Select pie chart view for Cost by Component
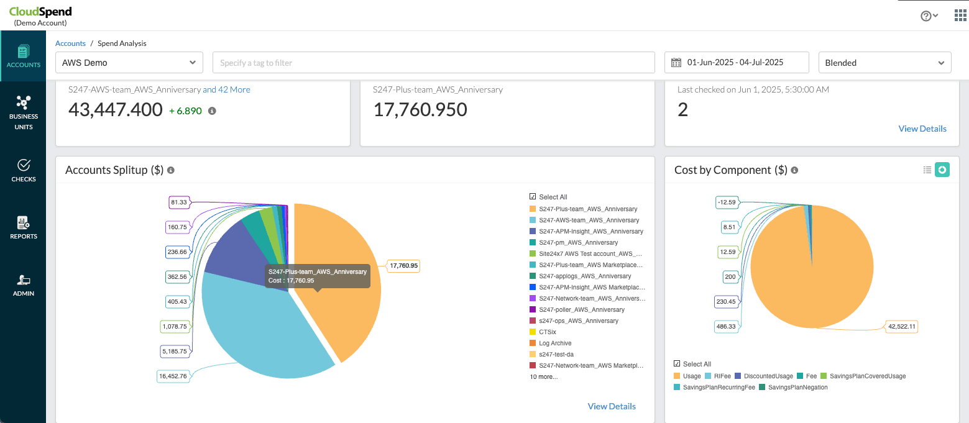The width and height of the screenshot is (969, 423). [942, 170]
